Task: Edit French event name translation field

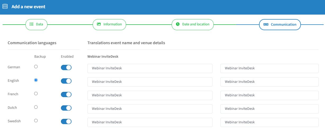Action: click(x=150, y=95)
